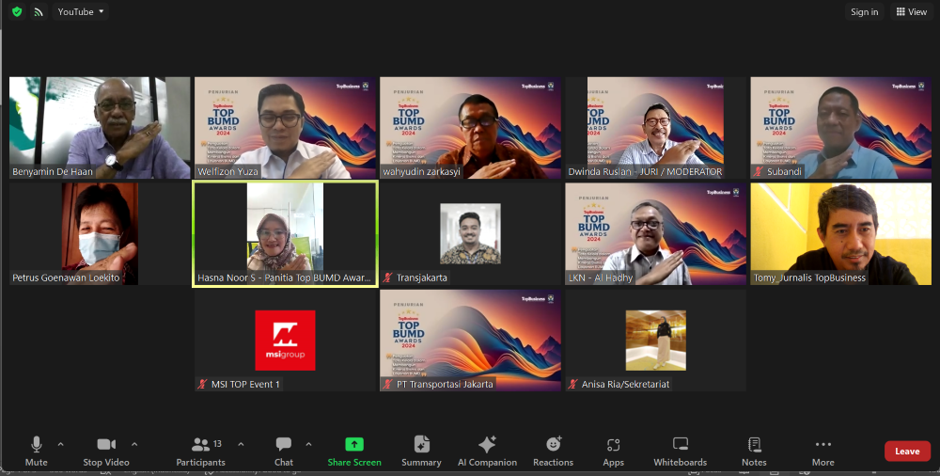Select Petrus Goenawan Loekito's video tile
Screen dimensions: 940x476
click(100, 234)
